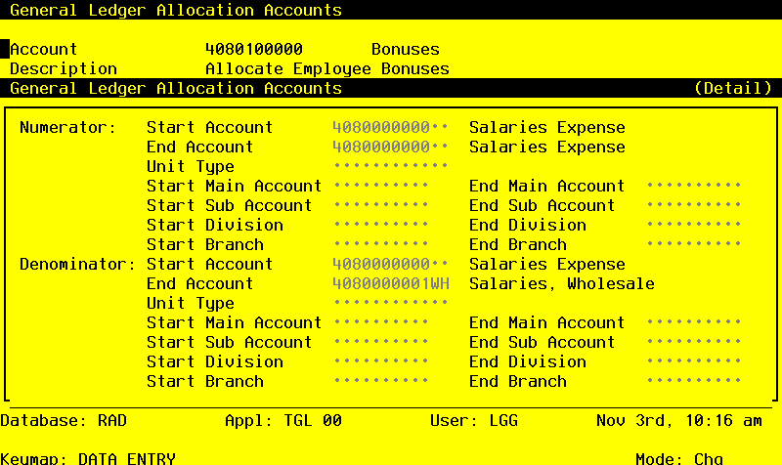Click the Numerator Unit Type field
Screen dimensions: 782x465
[x=390, y=166]
